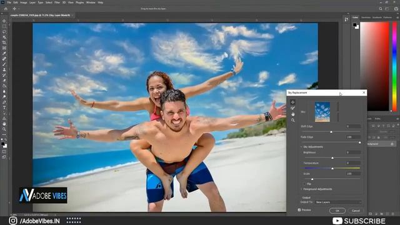400x225 pixels.
Task: Choose the Sky Move tool in dialog
Action: (x=292, y=102)
